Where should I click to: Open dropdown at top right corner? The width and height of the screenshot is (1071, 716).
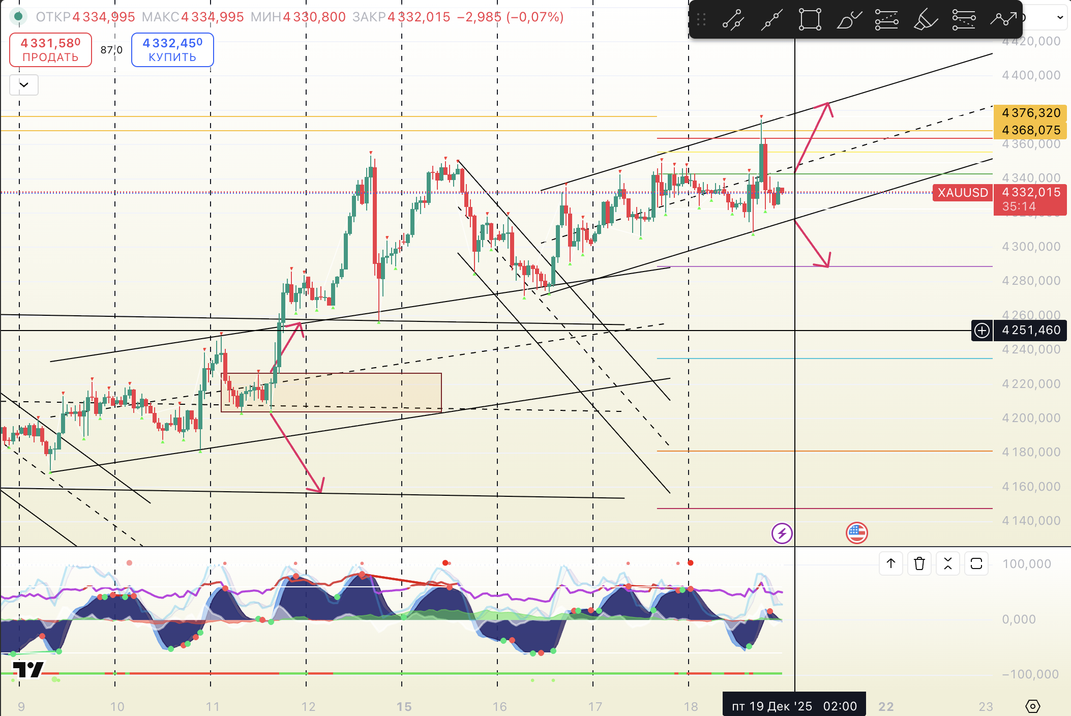[1060, 17]
